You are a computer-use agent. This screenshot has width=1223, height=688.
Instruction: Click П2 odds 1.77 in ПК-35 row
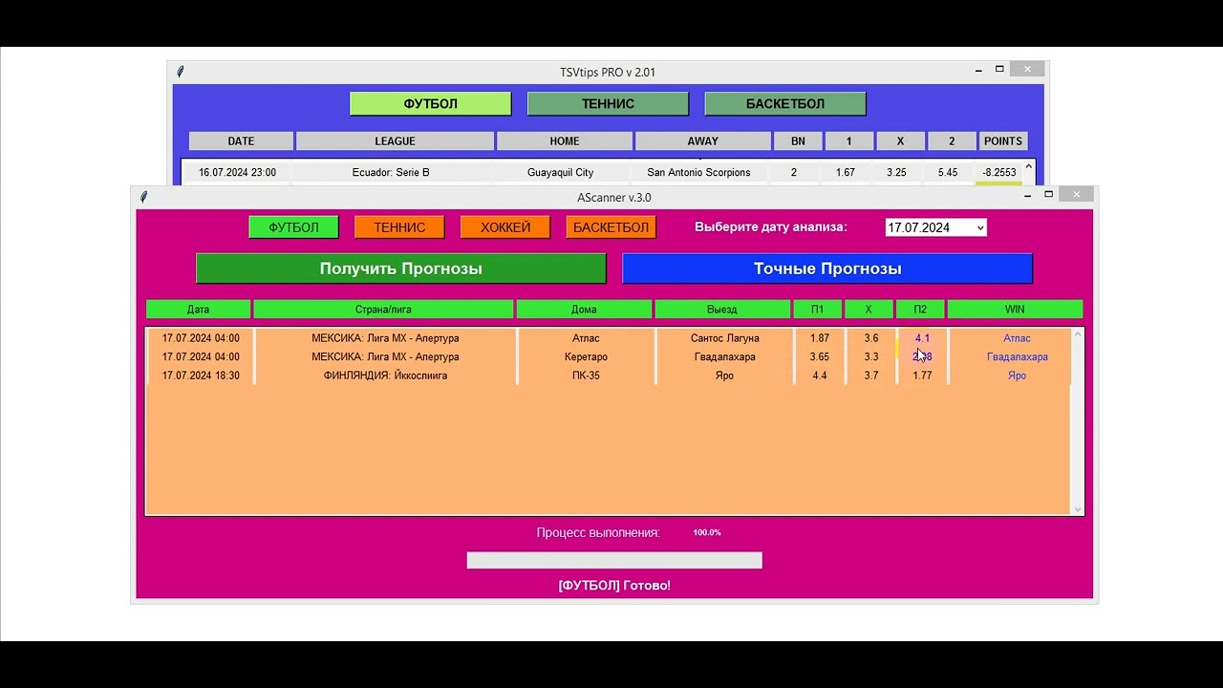922,376
